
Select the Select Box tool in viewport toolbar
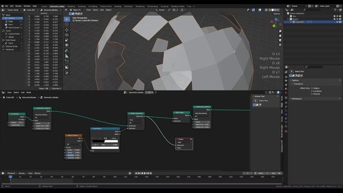point(66,19)
